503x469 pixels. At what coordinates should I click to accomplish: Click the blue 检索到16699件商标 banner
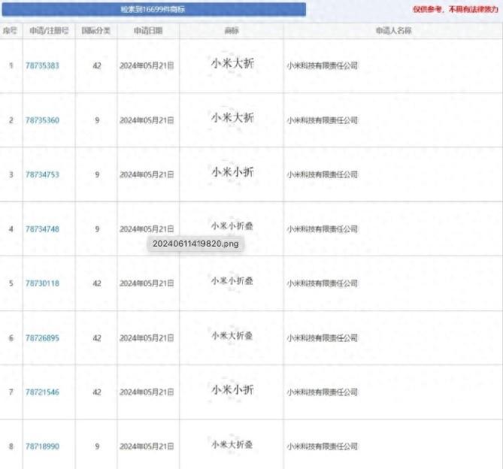154,9
